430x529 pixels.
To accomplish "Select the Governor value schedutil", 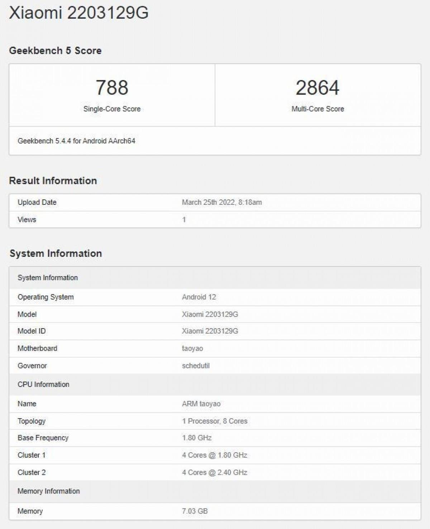I will [195, 366].
